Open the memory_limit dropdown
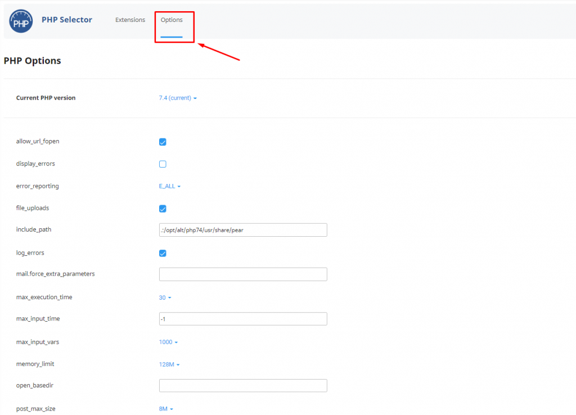This screenshot has height=415, width=576. coord(168,364)
